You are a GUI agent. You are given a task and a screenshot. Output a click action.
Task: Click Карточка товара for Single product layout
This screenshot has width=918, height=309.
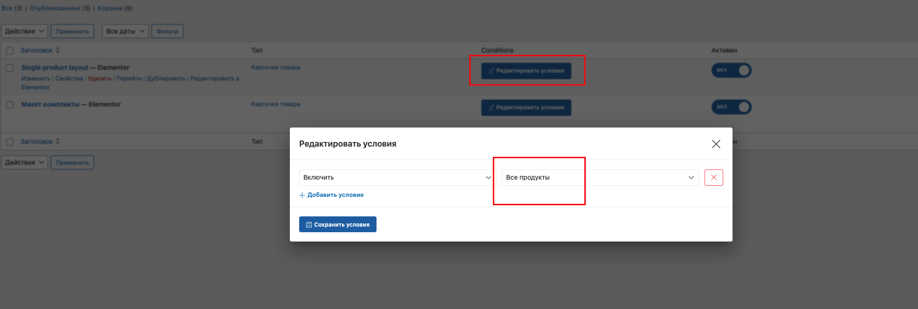(275, 67)
